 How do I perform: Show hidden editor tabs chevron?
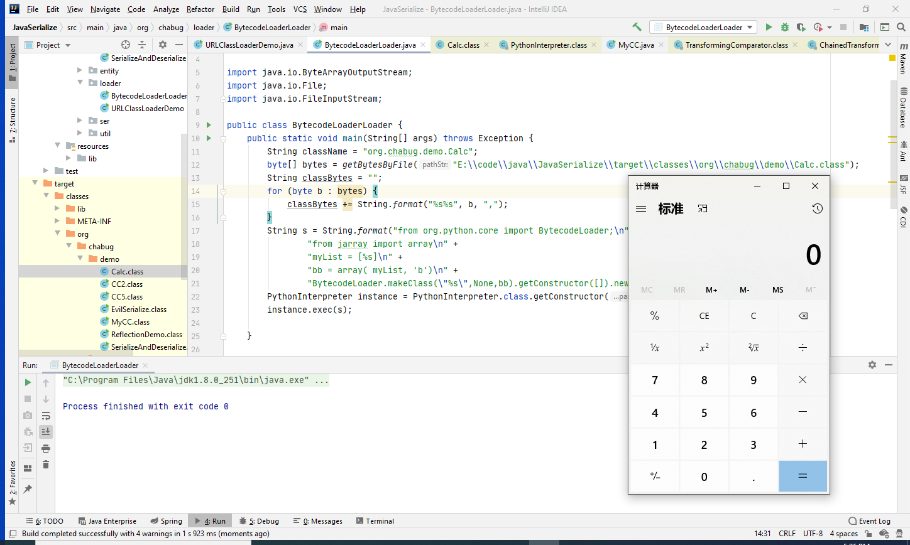[888, 45]
